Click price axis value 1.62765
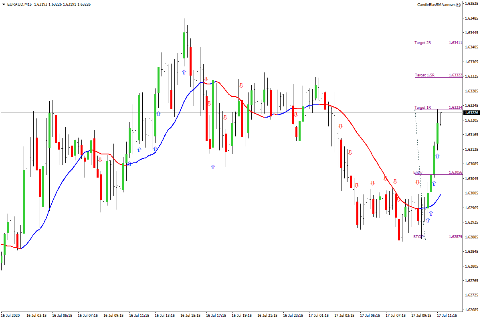The width and height of the screenshot is (481, 320). tap(471, 280)
